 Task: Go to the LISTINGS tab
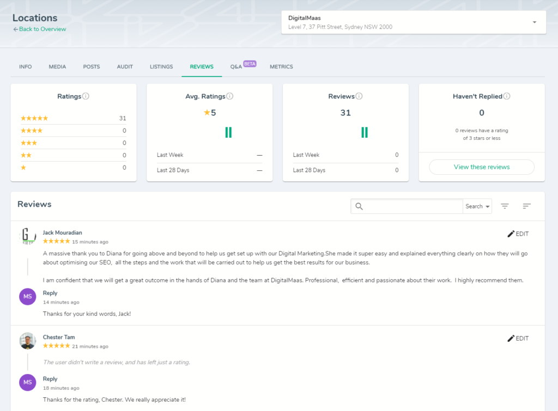(x=161, y=67)
